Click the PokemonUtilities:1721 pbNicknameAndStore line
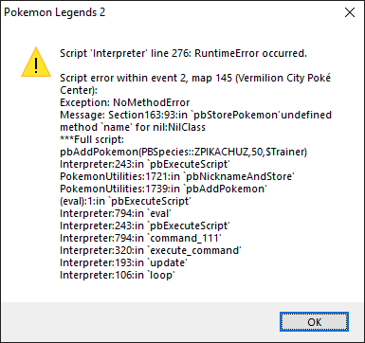The width and height of the screenshot is (365, 343). 177,176
